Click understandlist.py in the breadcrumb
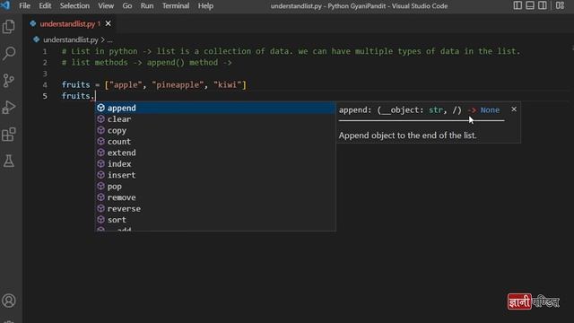 [x=71, y=39]
